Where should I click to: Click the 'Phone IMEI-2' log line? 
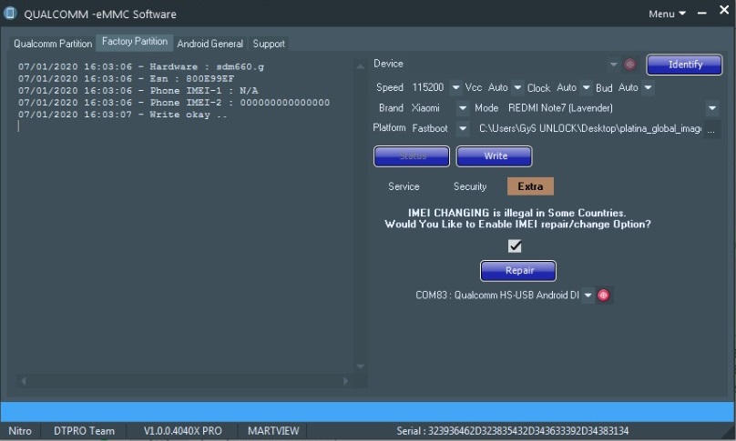(174, 103)
